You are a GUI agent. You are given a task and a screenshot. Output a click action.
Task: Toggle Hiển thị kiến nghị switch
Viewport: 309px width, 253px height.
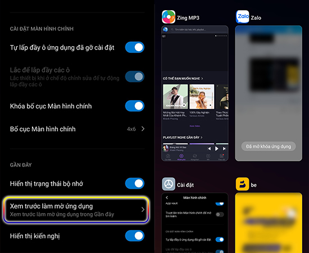(x=135, y=236)
